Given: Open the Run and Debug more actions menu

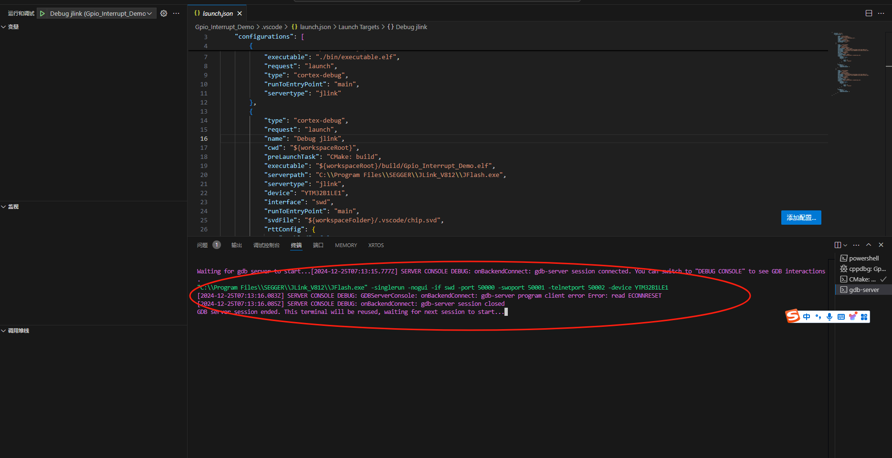Looking at the screenshot, I should [x=176, y=13].
